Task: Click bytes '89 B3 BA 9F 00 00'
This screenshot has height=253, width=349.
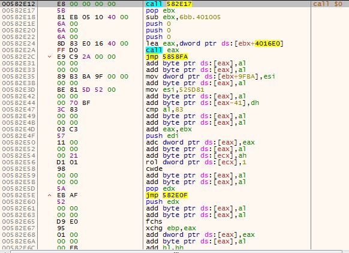Action: (92, 76)
